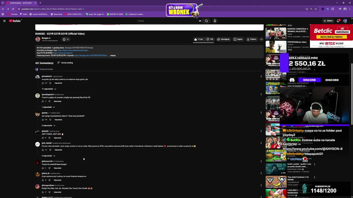Screen dimensions: 353x198
Task: Expand 3 odpowiedzi under @Sir_Gabriell comment
Action: (x=49, y=156)
